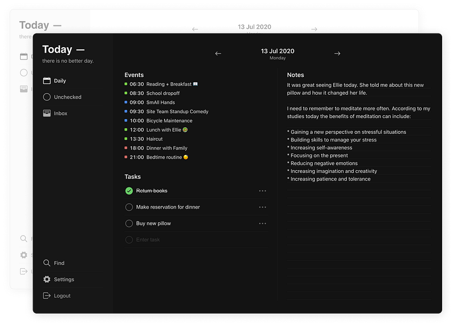Click gear icon in light background window
Viewport: 453px width, 325px height.
(x=24, y=255)
